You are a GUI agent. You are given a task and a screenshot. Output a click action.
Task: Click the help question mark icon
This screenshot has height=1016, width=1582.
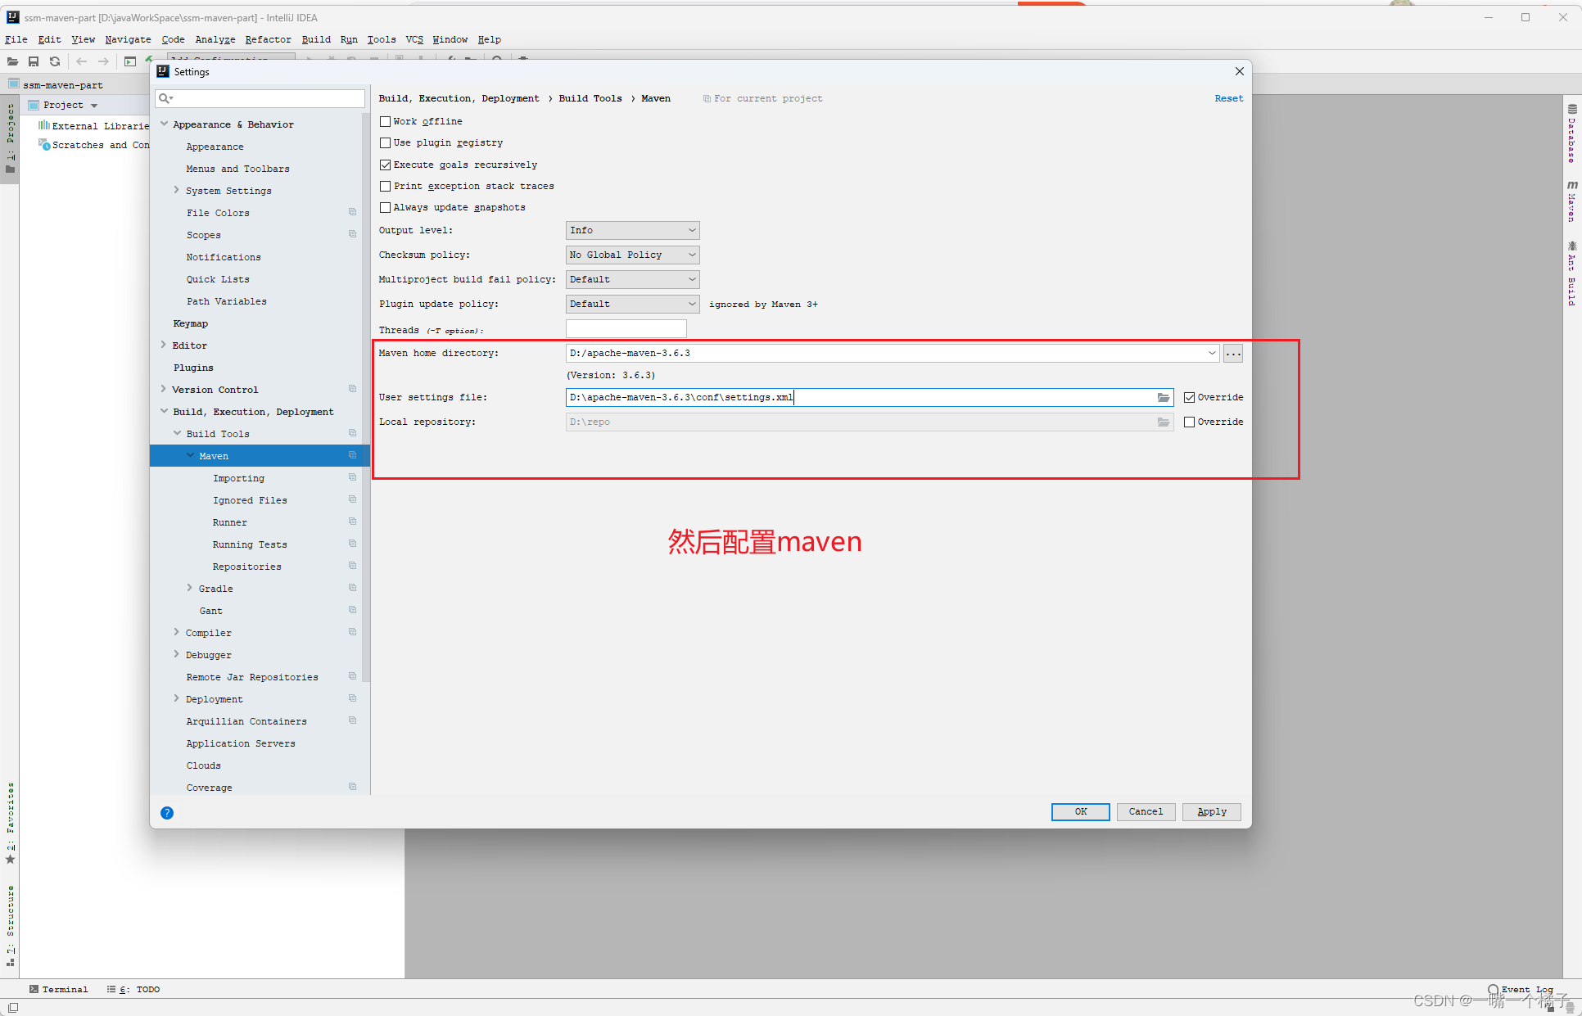(167, 811)
